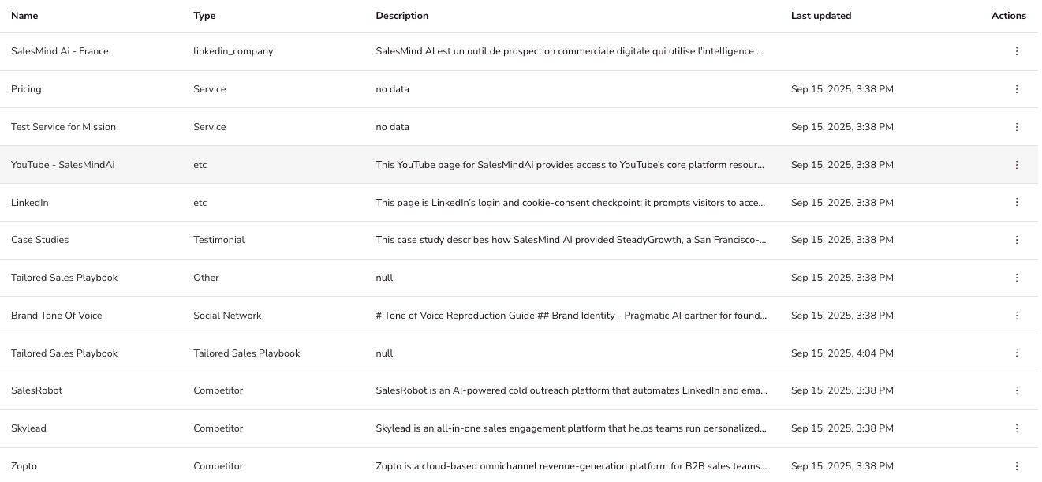
Task: Open actions menu for Zopto row
Action: pos(1016,466)
